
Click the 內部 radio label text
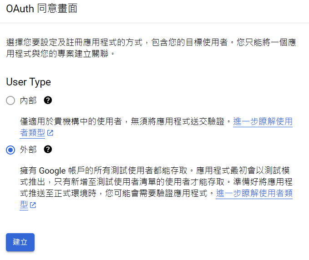coord(28,100)
